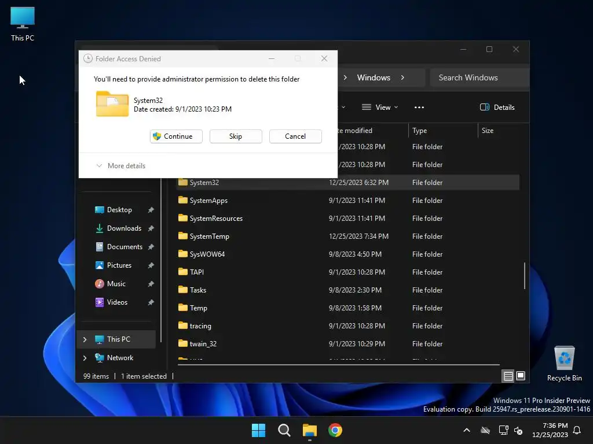Select the Tasks folder
The width and height of the screenshot is (593, 444).
tap(192, 290)
